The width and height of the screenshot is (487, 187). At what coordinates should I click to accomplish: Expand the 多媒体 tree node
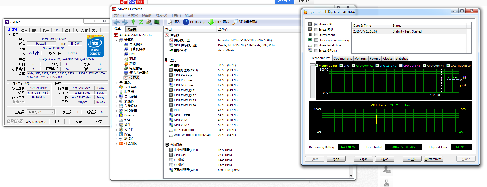(x=116, y=101)
